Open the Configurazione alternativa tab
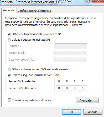Image resolution: width=104 pixels, height=117 pixels. tap(34, 11)
